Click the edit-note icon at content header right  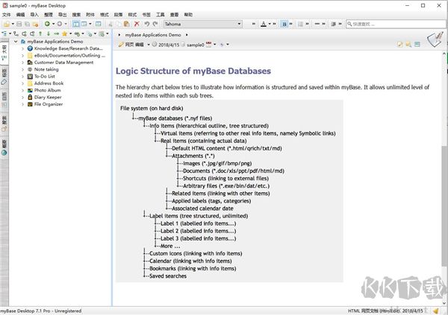click(399, 44)
